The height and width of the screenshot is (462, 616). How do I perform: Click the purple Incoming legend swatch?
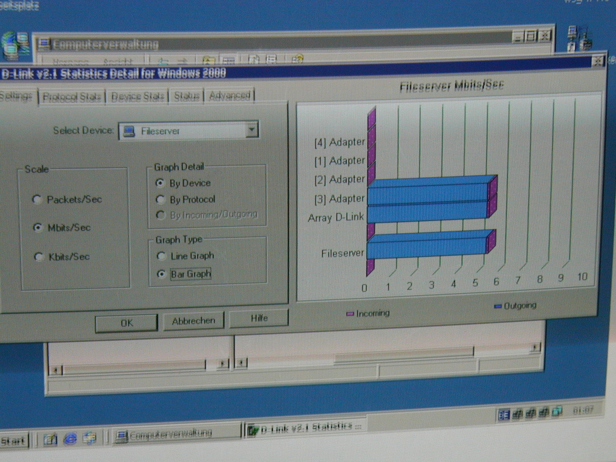(350, 314)
